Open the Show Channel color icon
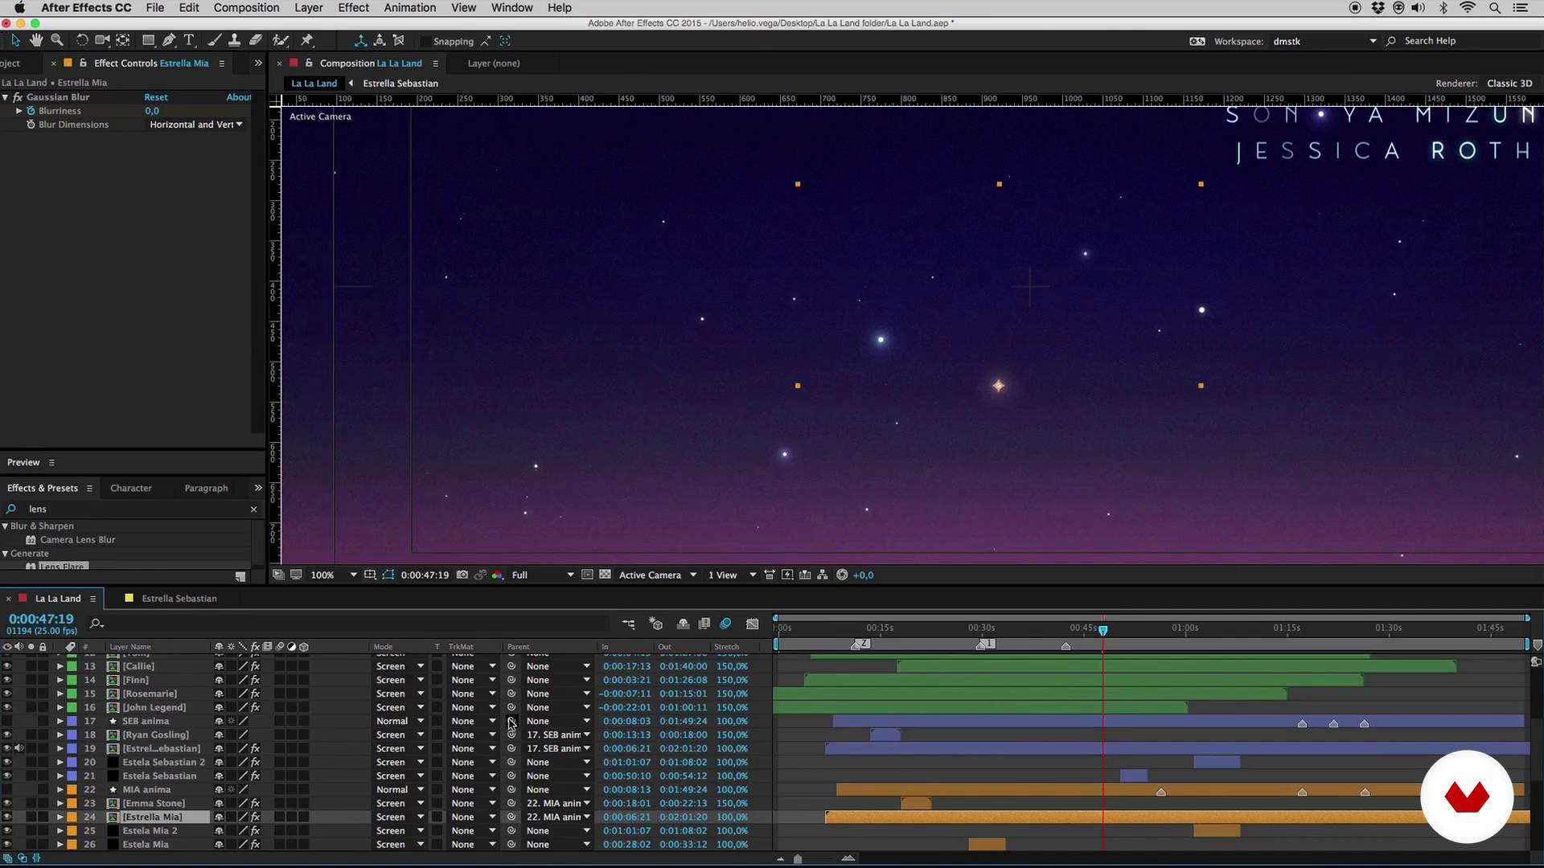Screen dimensions: 1544x868 pos(498,575)
